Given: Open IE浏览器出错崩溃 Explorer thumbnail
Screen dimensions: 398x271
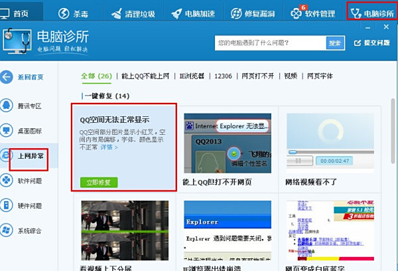Looking at the screenshot, I should pos(228,230).
